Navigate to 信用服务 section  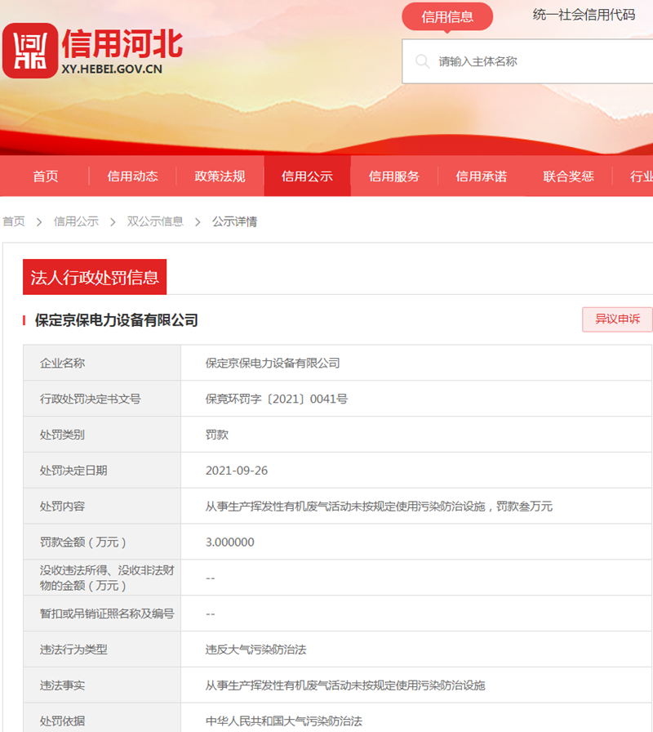(x=394, y=176)
